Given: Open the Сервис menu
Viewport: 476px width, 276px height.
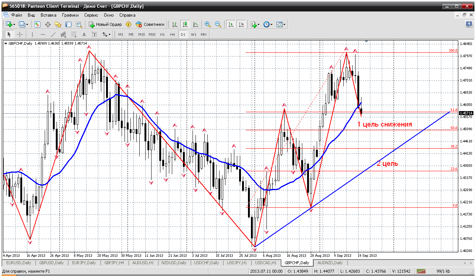Looking at the screenshot, I should (91, 15).
